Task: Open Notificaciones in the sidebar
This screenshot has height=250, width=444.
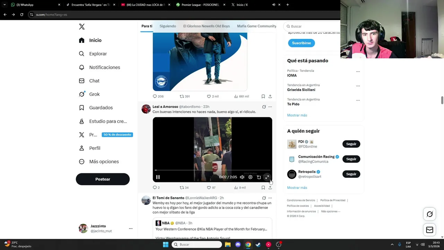Action: click(99, 67)
